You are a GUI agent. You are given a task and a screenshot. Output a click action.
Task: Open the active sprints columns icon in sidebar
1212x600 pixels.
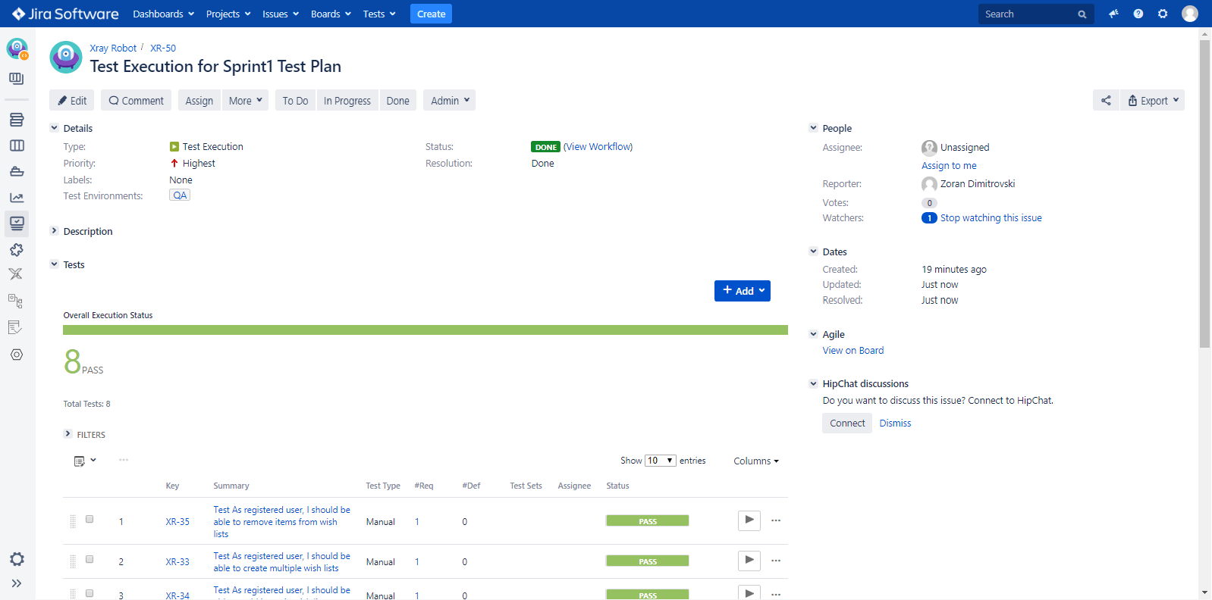click(17, 145)
